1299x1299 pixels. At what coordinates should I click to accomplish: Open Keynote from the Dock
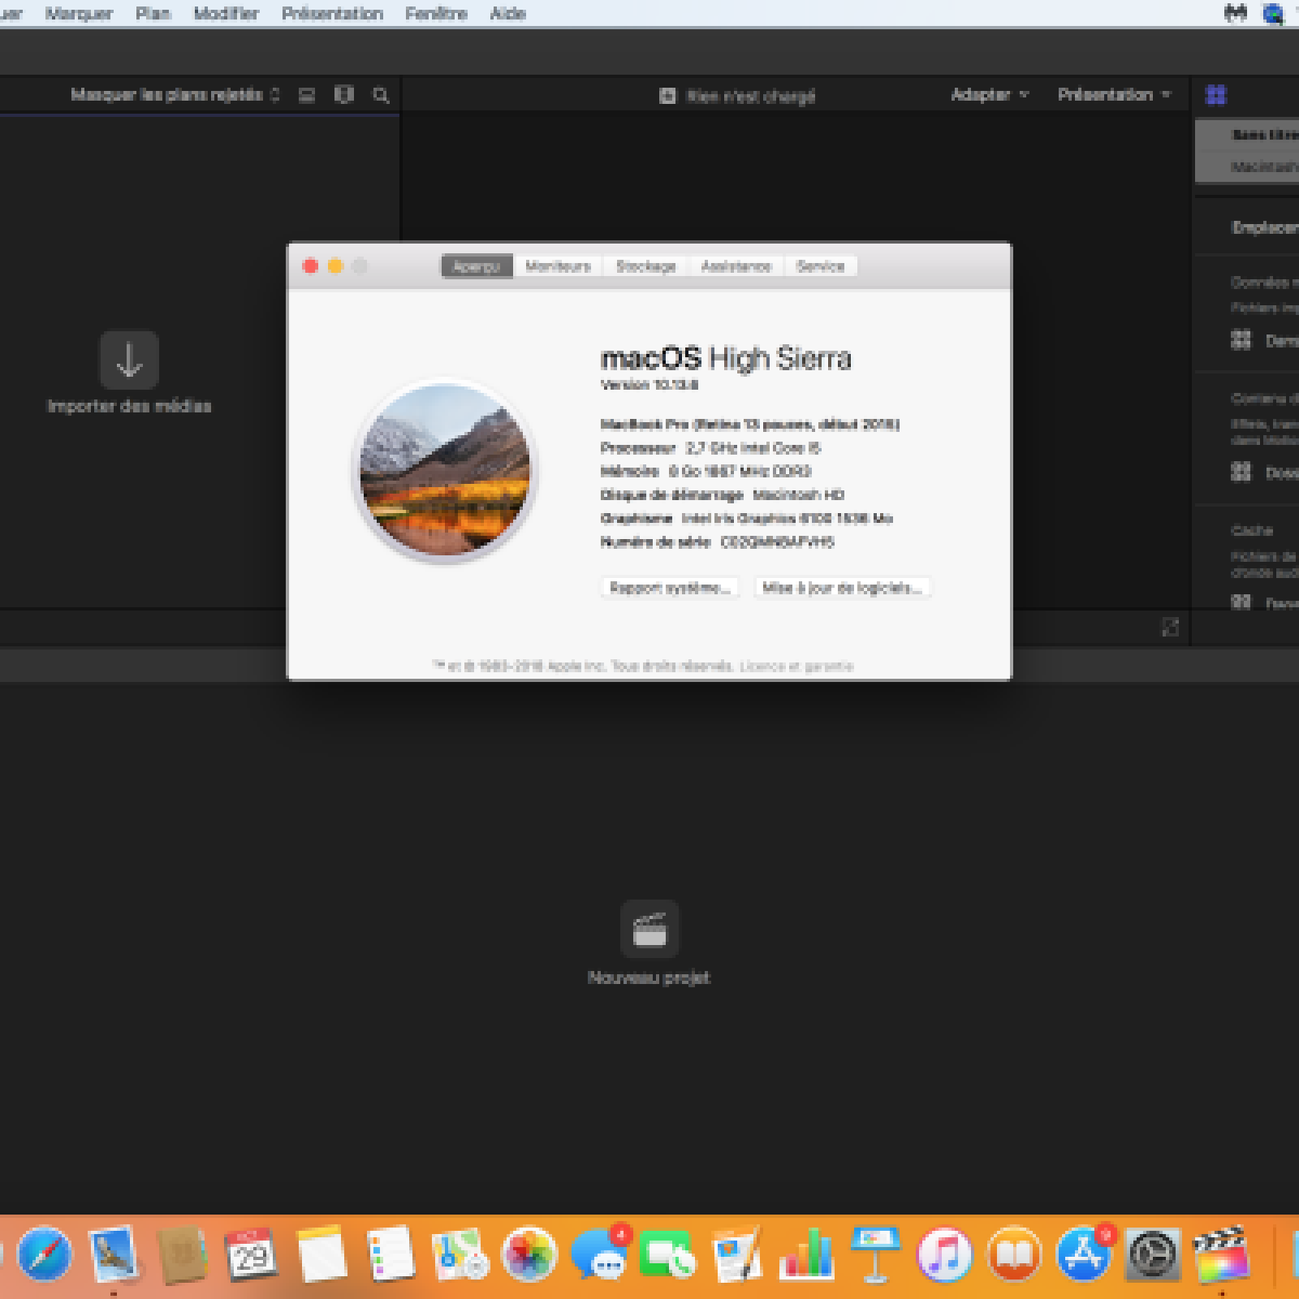875,1254
